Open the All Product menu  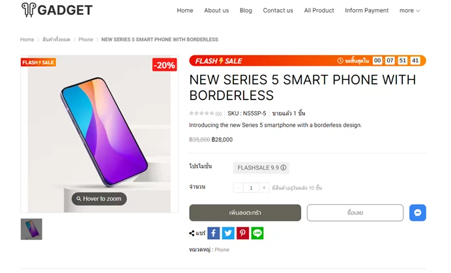(x=319, y=10)
